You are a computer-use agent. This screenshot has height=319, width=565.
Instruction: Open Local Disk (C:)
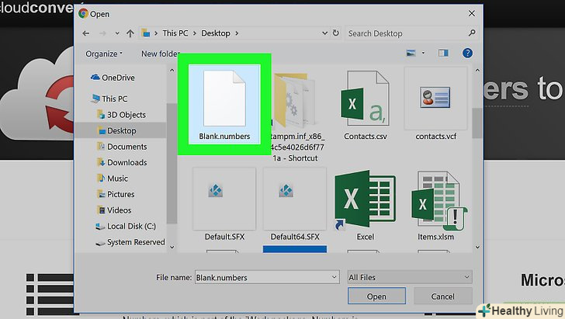126,226
